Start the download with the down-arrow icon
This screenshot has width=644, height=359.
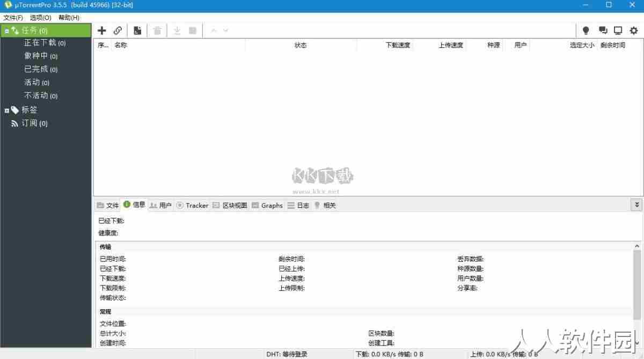(x=177, y=31)
